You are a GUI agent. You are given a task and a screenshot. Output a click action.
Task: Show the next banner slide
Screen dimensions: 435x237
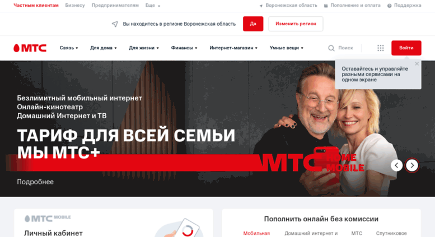click(x=412, y=165)
